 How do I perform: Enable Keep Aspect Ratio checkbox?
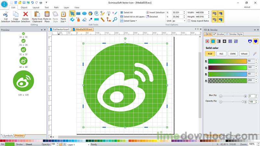click(x=189, y=21)
